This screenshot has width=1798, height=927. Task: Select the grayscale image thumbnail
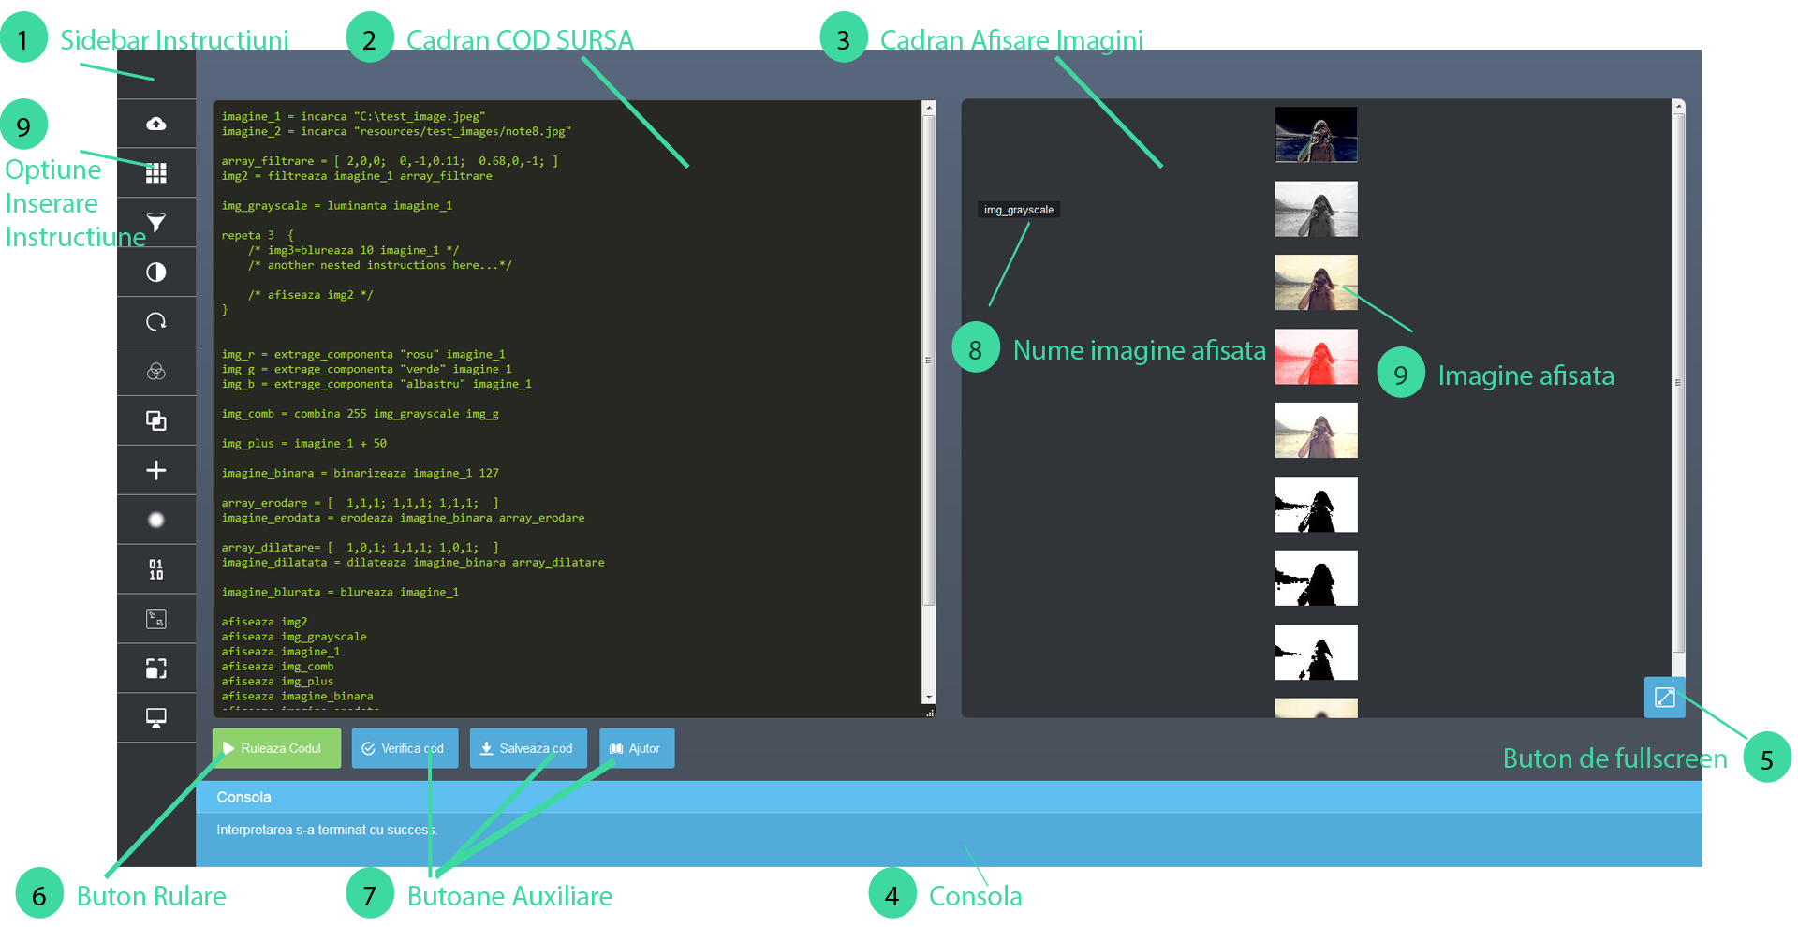coord(1316,209)
